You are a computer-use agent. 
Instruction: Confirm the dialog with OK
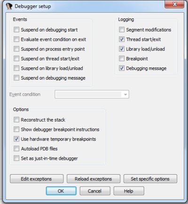[x=61, y=191]
